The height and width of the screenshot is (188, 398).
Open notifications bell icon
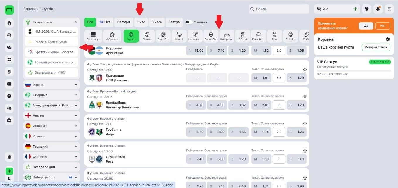click(x=378, y=9)
